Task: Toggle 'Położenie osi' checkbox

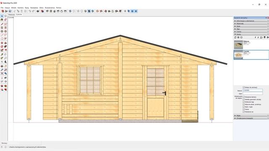Action: coord(243,112)
